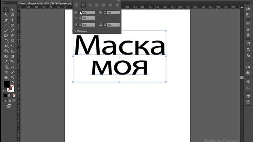Pick the Mesh tool
Image resolution: width=253 pixels, height=142 pixels.
point(6,56)
